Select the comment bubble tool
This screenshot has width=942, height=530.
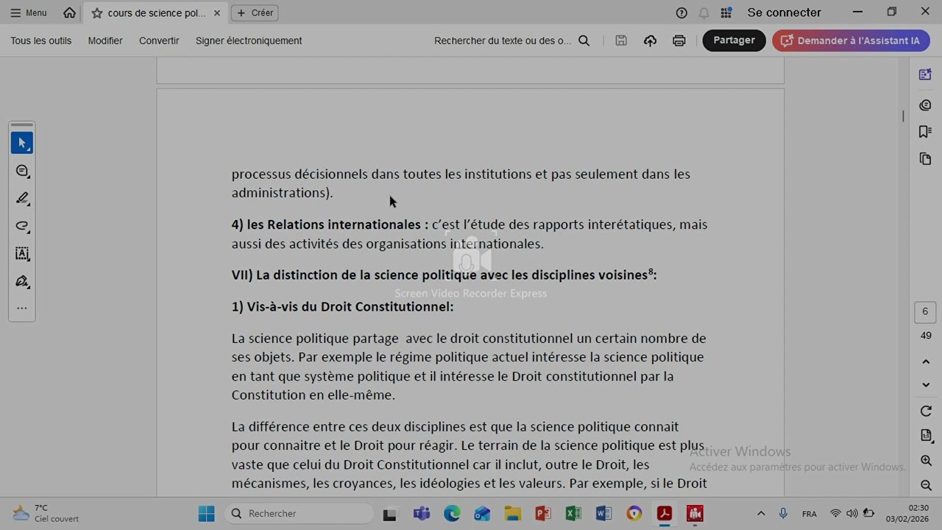pos(22,171)
